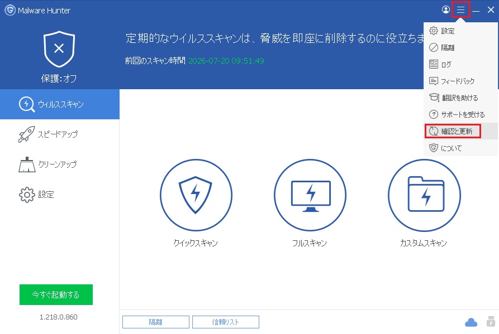Select 確認と更新 menu entry
499x334 pixels.
pyautogui.click(x=461, y=131)
